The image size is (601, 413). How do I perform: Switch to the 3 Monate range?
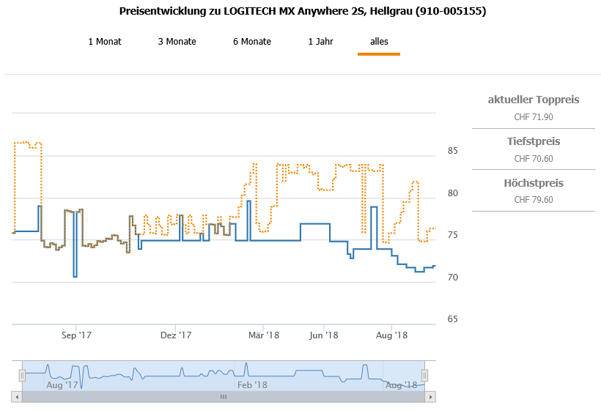177,42
